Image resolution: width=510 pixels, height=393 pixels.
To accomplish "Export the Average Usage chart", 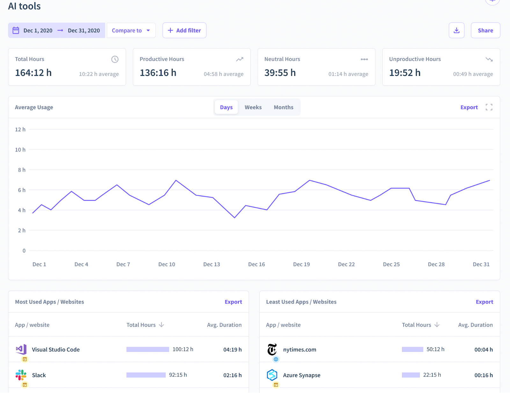I will tap(469, 107).
